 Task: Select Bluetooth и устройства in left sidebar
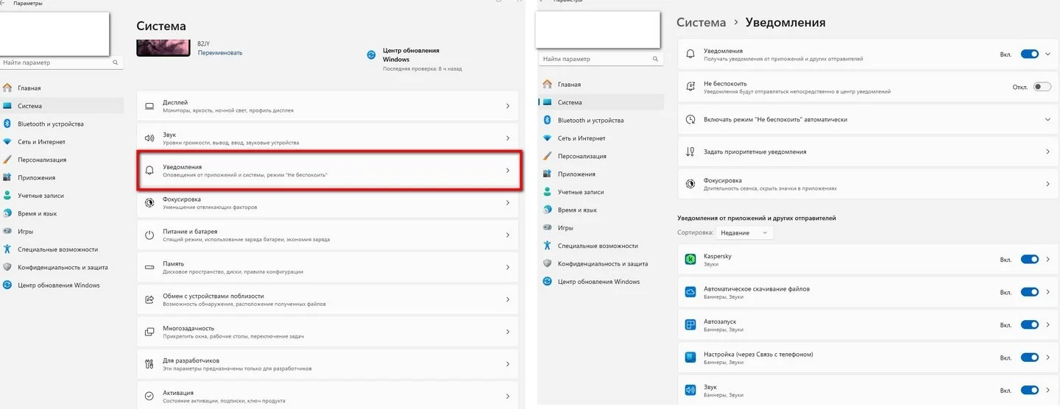point(51,124)
